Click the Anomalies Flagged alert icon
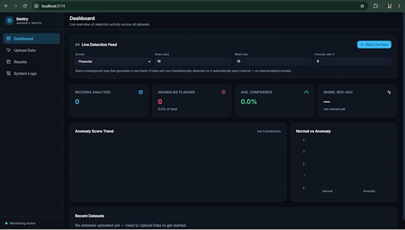This screenshot has width=405, height=230. click(223, 92)
